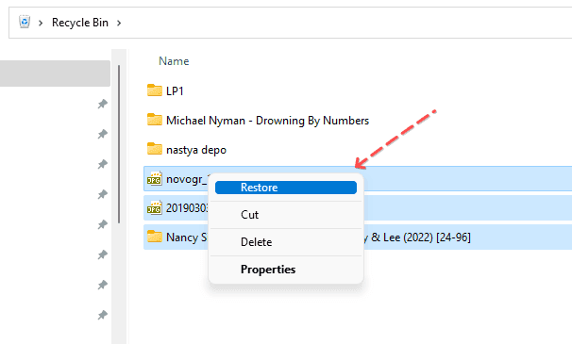Expand the chevron after Recycle Bin
This screenshot has height=344, width=572.
point(119,23)
